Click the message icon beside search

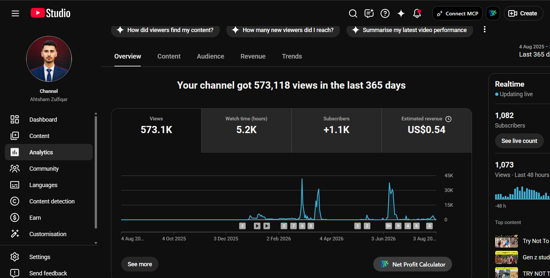[x=369, y=13]
